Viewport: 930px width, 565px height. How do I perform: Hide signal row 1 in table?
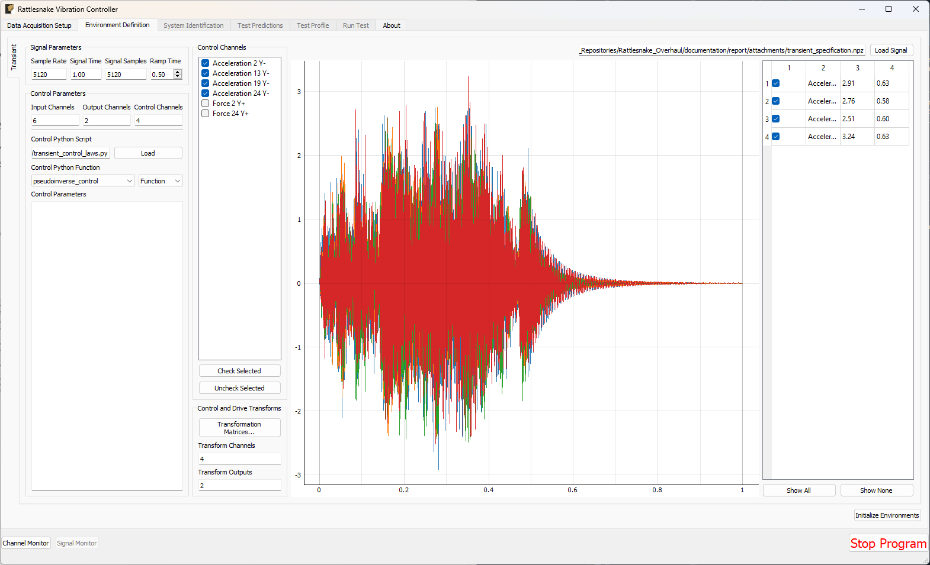tap(775, 83)
